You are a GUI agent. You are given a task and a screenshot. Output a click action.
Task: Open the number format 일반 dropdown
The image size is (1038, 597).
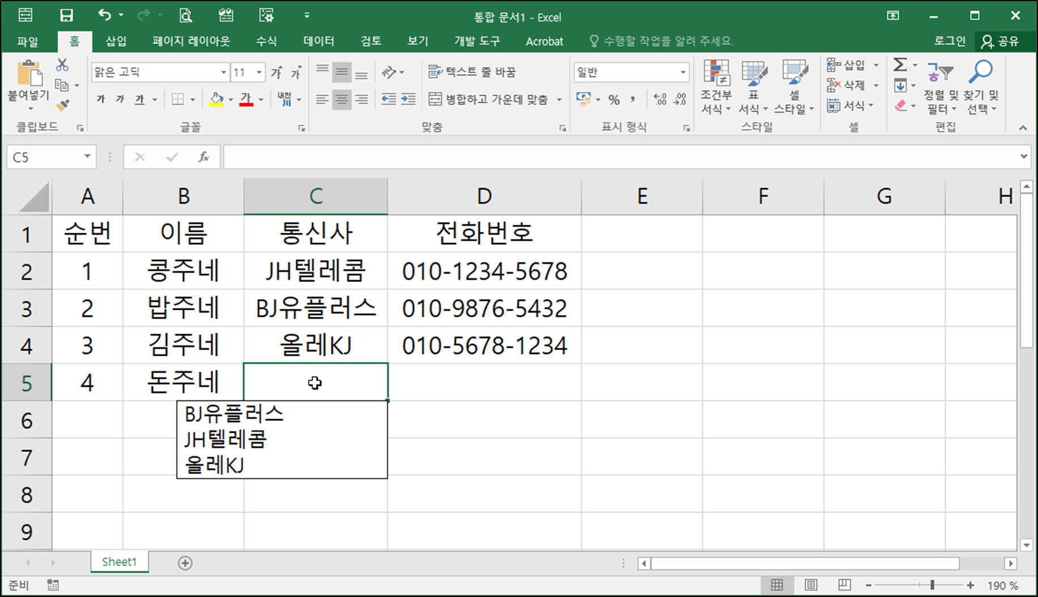point(683,73)
